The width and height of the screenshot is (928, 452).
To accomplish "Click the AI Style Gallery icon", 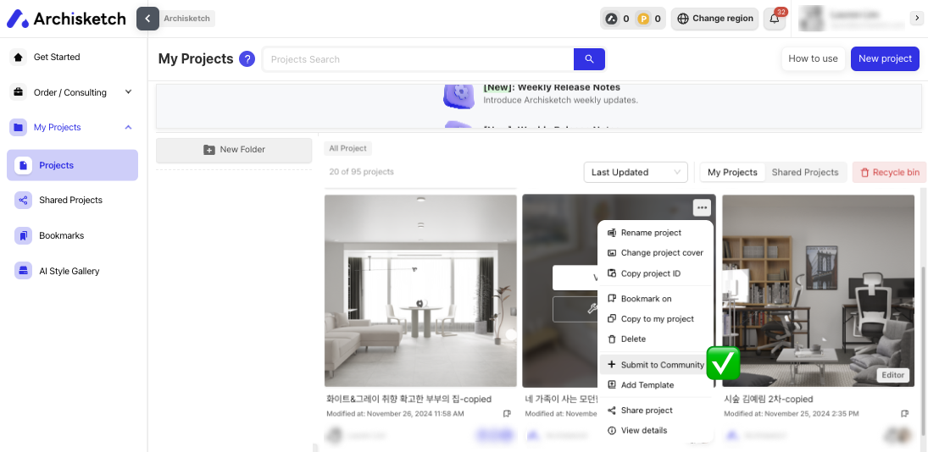I will [23, 271].
